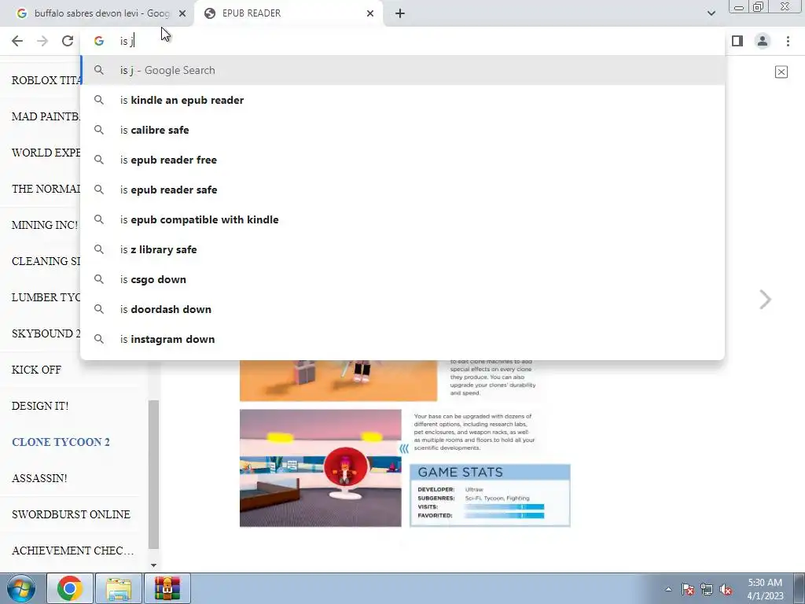
Task: Open chapter WORLD EXPE… in contents
Action: (46, 153)
